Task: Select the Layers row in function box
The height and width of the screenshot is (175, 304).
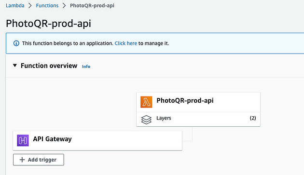Action: [x=198, y=119]
